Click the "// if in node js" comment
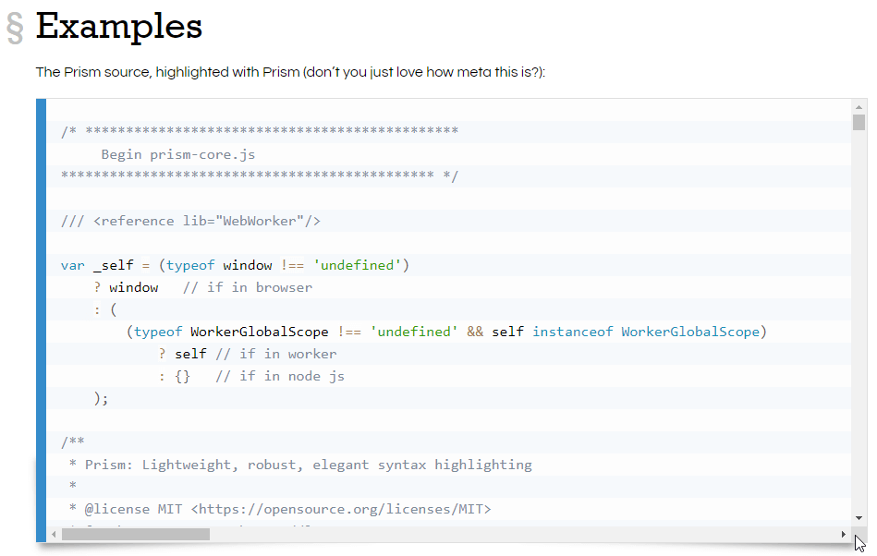 click(279, 376)
